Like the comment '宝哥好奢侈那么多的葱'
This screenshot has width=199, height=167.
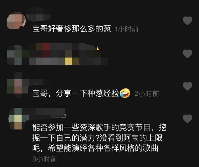click(x=187, y=21)
